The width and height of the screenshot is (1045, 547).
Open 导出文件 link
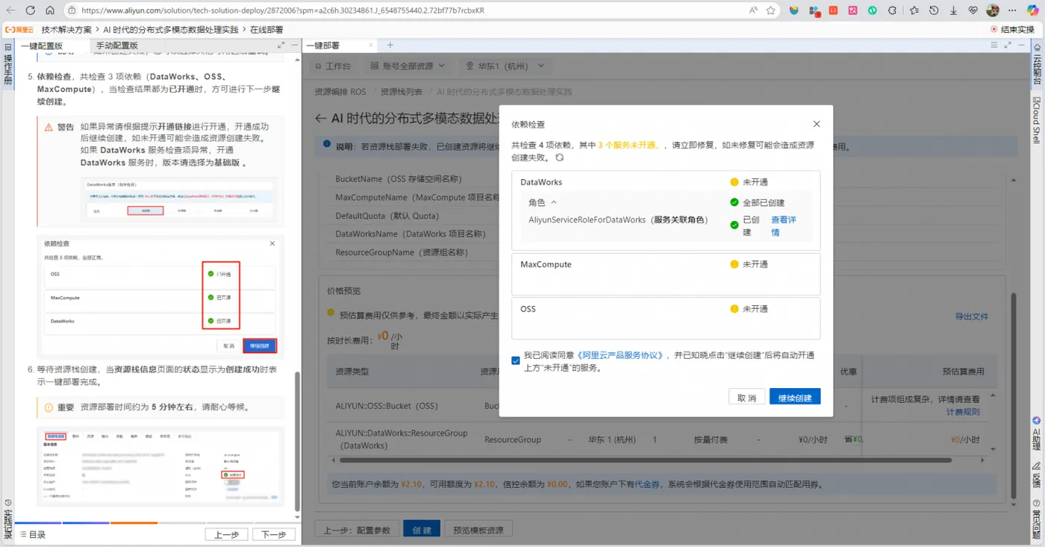(x=972, y=316)
